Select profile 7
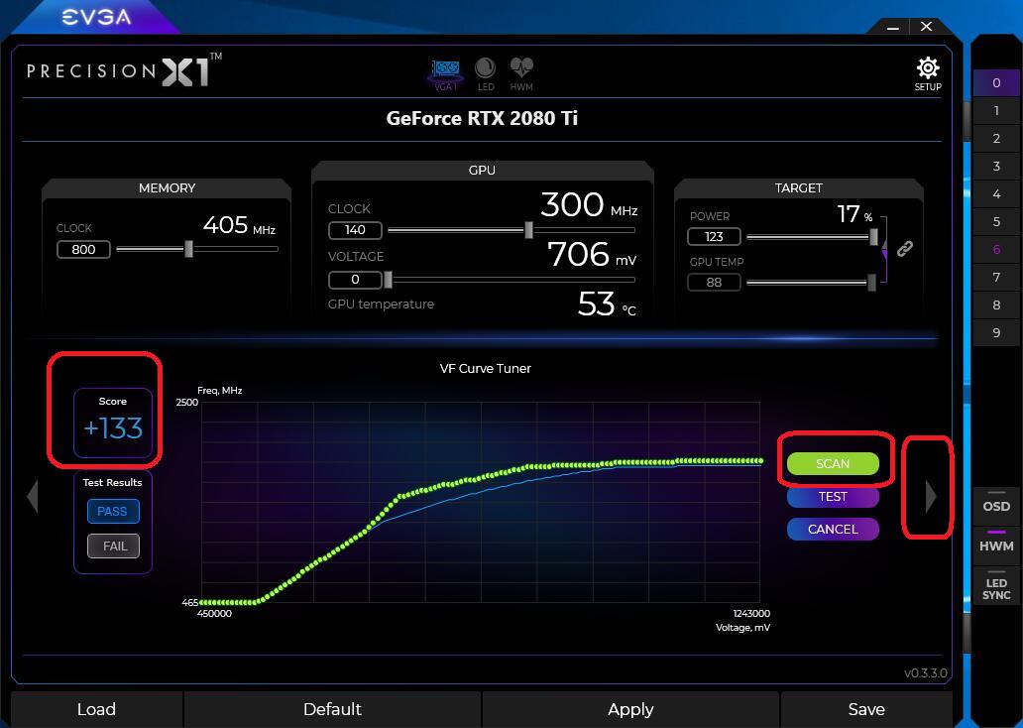 996,277
